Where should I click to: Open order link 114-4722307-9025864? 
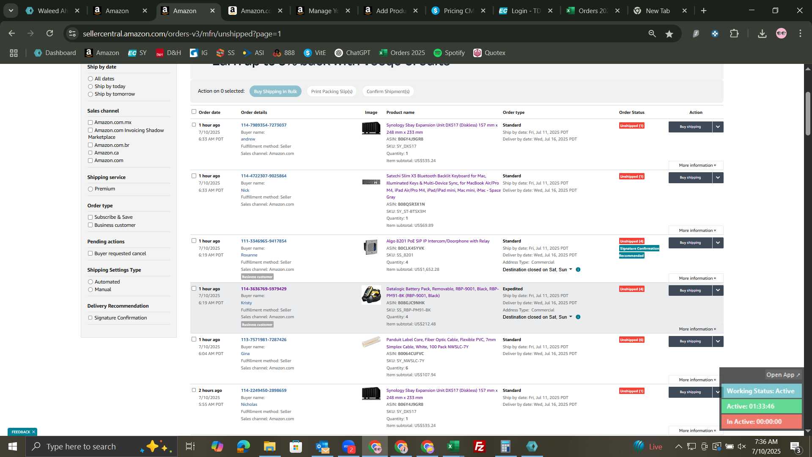tap(263, 176)
